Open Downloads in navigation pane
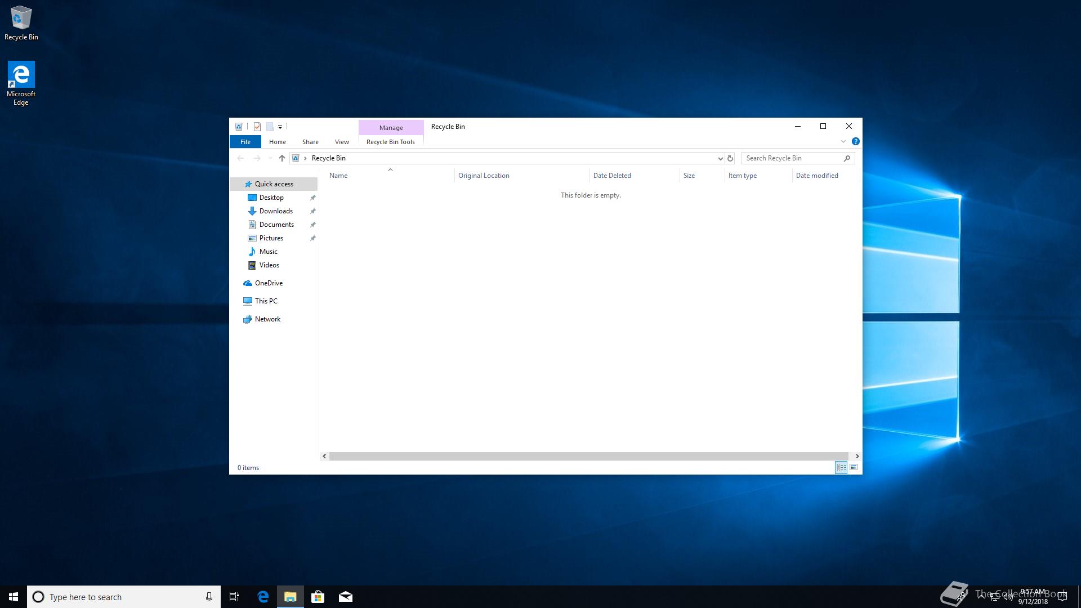The image size is (1081, 608). pyautogui.click(x=276, y=211)
